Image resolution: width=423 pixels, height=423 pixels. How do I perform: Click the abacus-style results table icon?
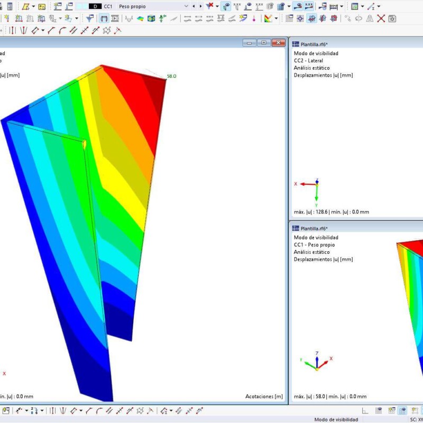point(334,6)
